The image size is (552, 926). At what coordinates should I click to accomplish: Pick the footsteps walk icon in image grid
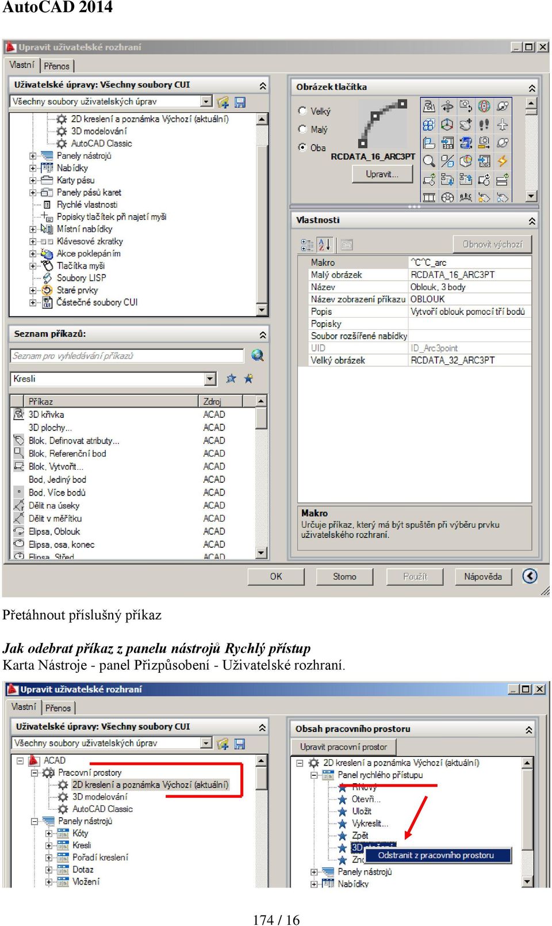(x=484, y=124)
